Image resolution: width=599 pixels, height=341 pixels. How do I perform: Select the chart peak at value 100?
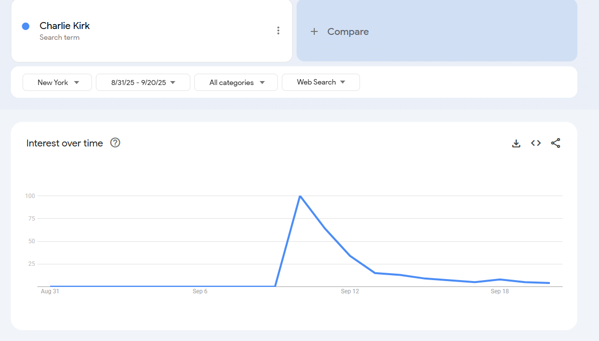[x=300, y=196]
